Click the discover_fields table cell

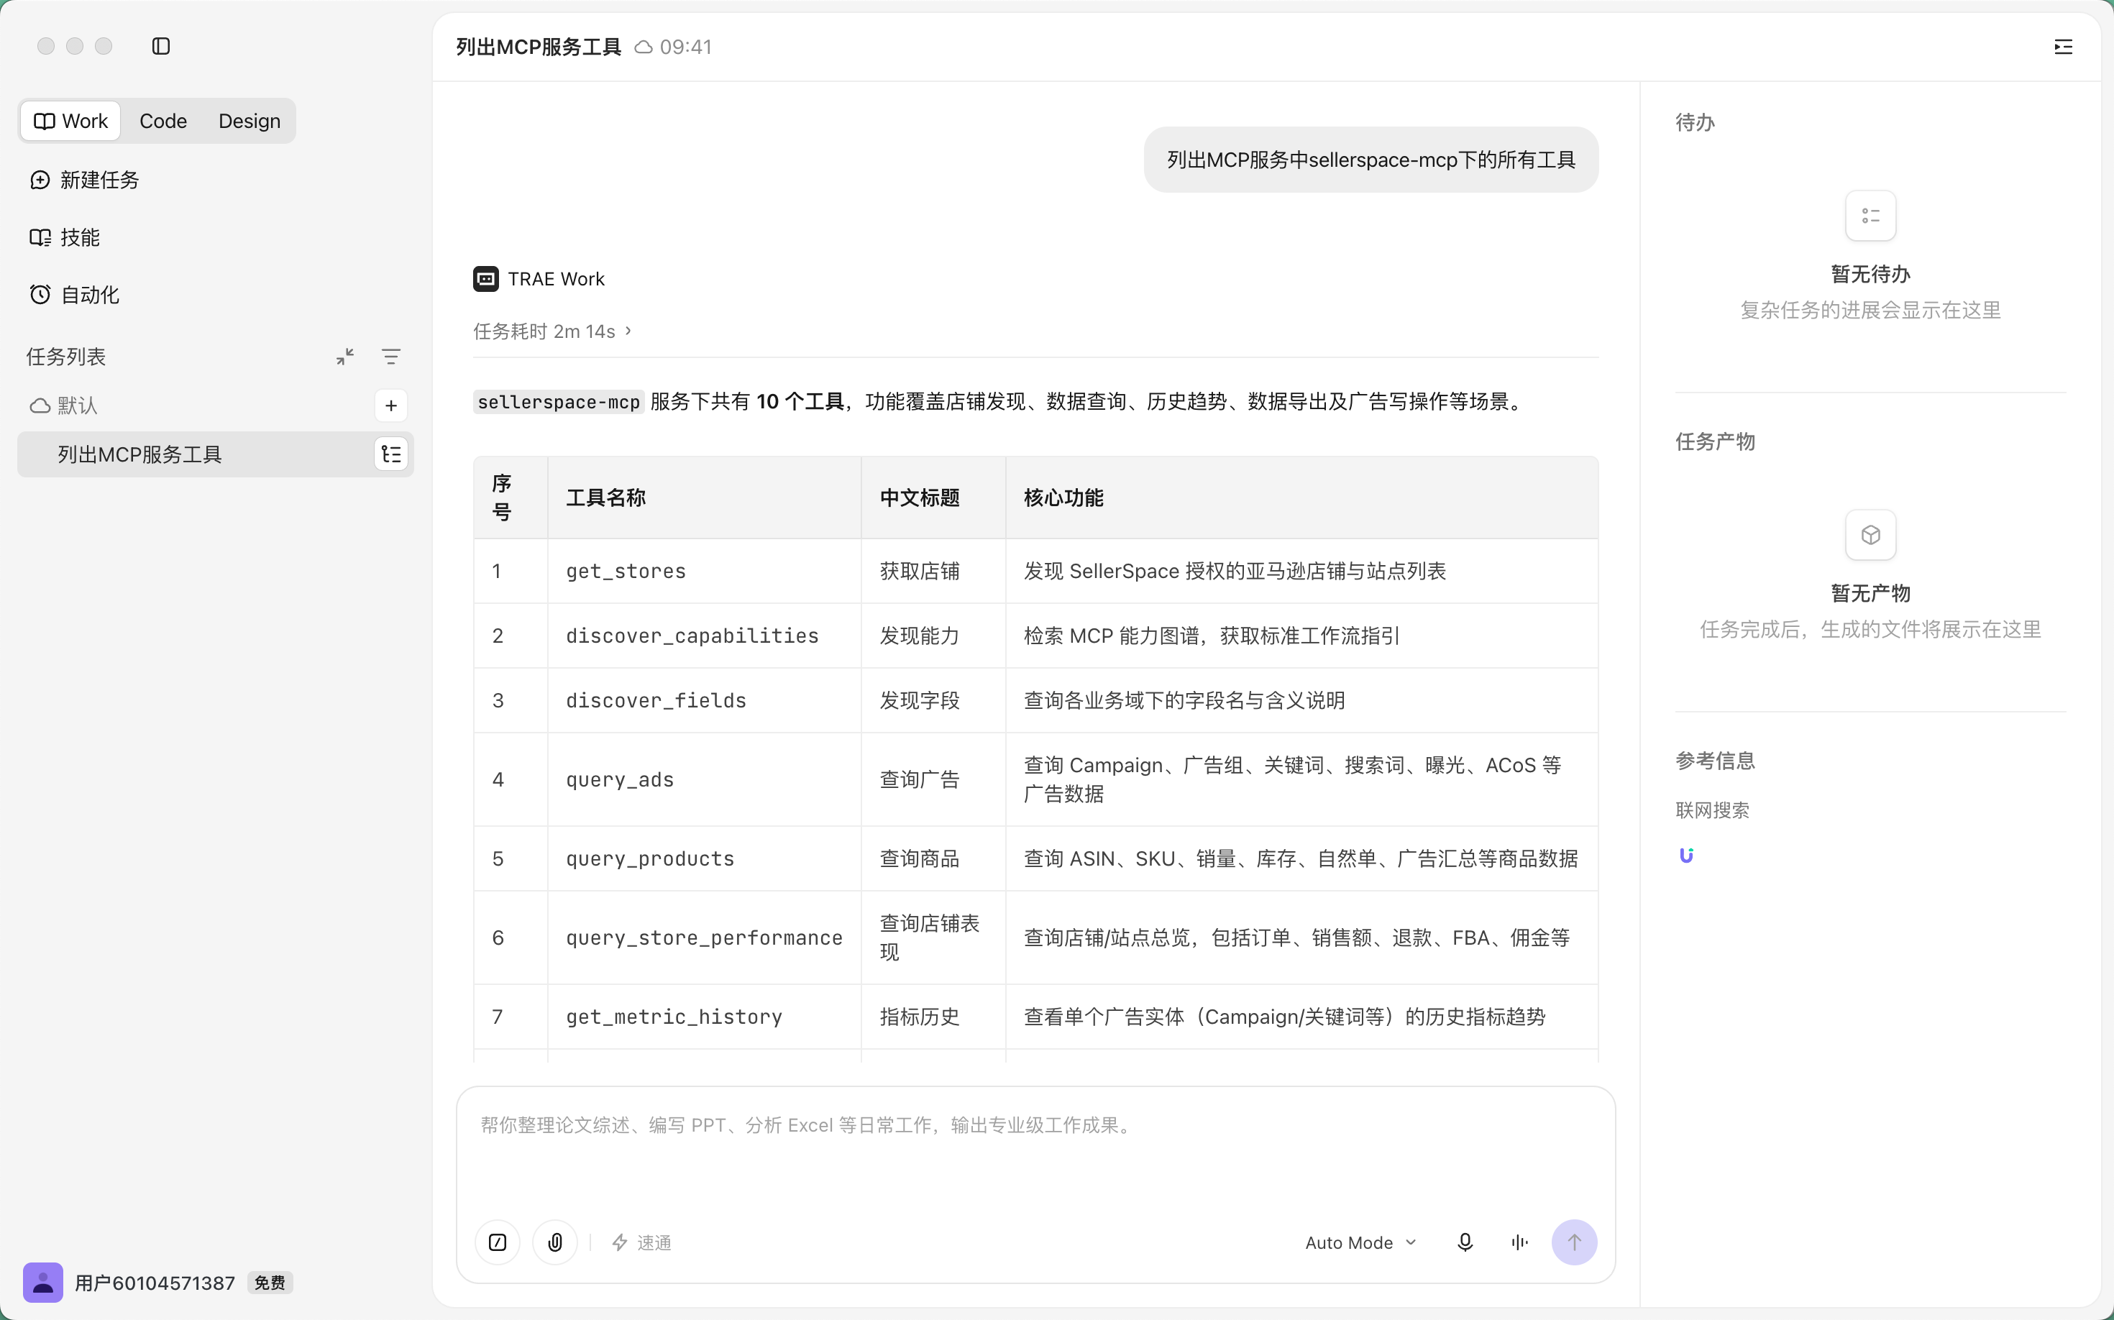[704, 700]
